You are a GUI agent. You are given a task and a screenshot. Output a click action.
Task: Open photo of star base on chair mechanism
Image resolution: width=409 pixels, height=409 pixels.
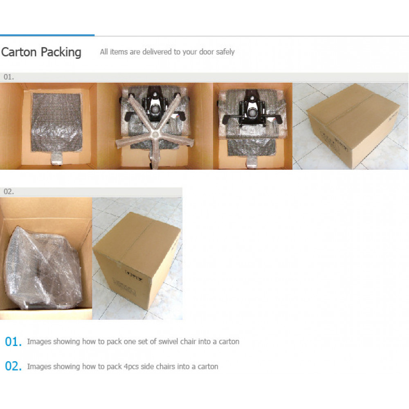pos(155,126)
